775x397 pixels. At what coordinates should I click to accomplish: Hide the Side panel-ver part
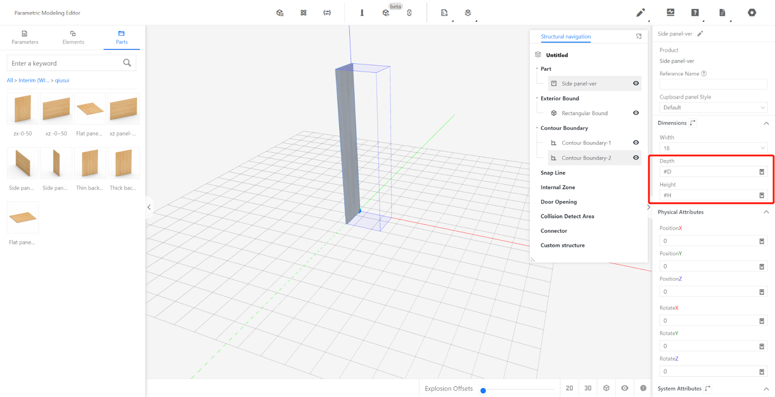[x=635, y=83]
